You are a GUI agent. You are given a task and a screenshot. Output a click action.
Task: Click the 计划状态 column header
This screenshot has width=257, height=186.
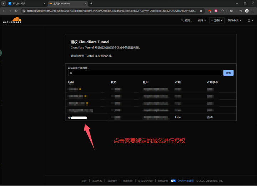212,82
